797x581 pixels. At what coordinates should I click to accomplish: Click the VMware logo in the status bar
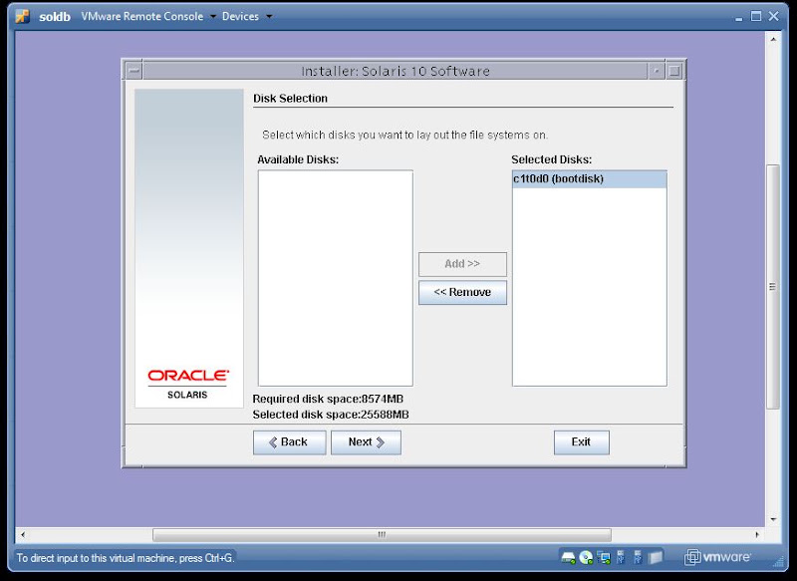click(x=717, y=557)
